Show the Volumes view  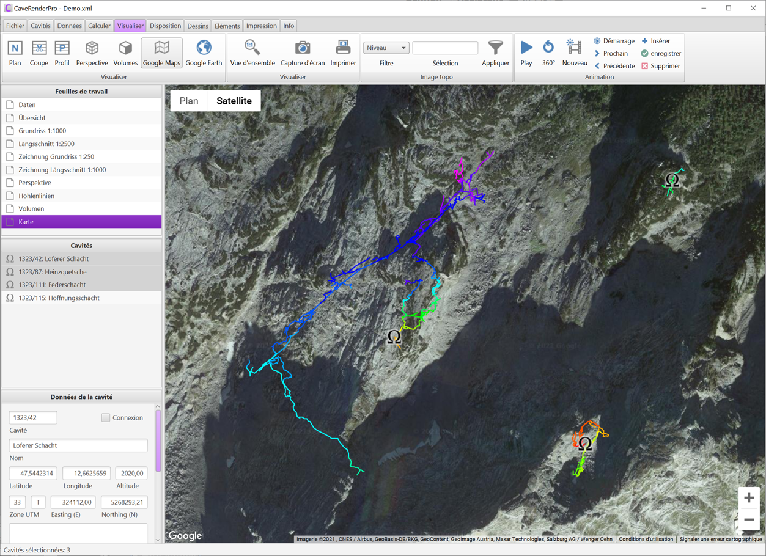tap(125, 53)
